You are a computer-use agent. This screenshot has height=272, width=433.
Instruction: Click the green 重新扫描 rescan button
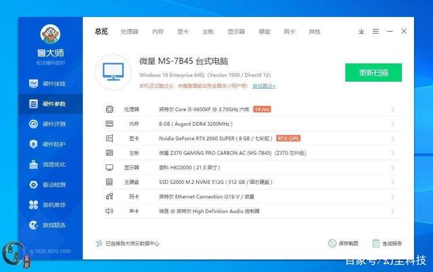(x=373, y=72)
